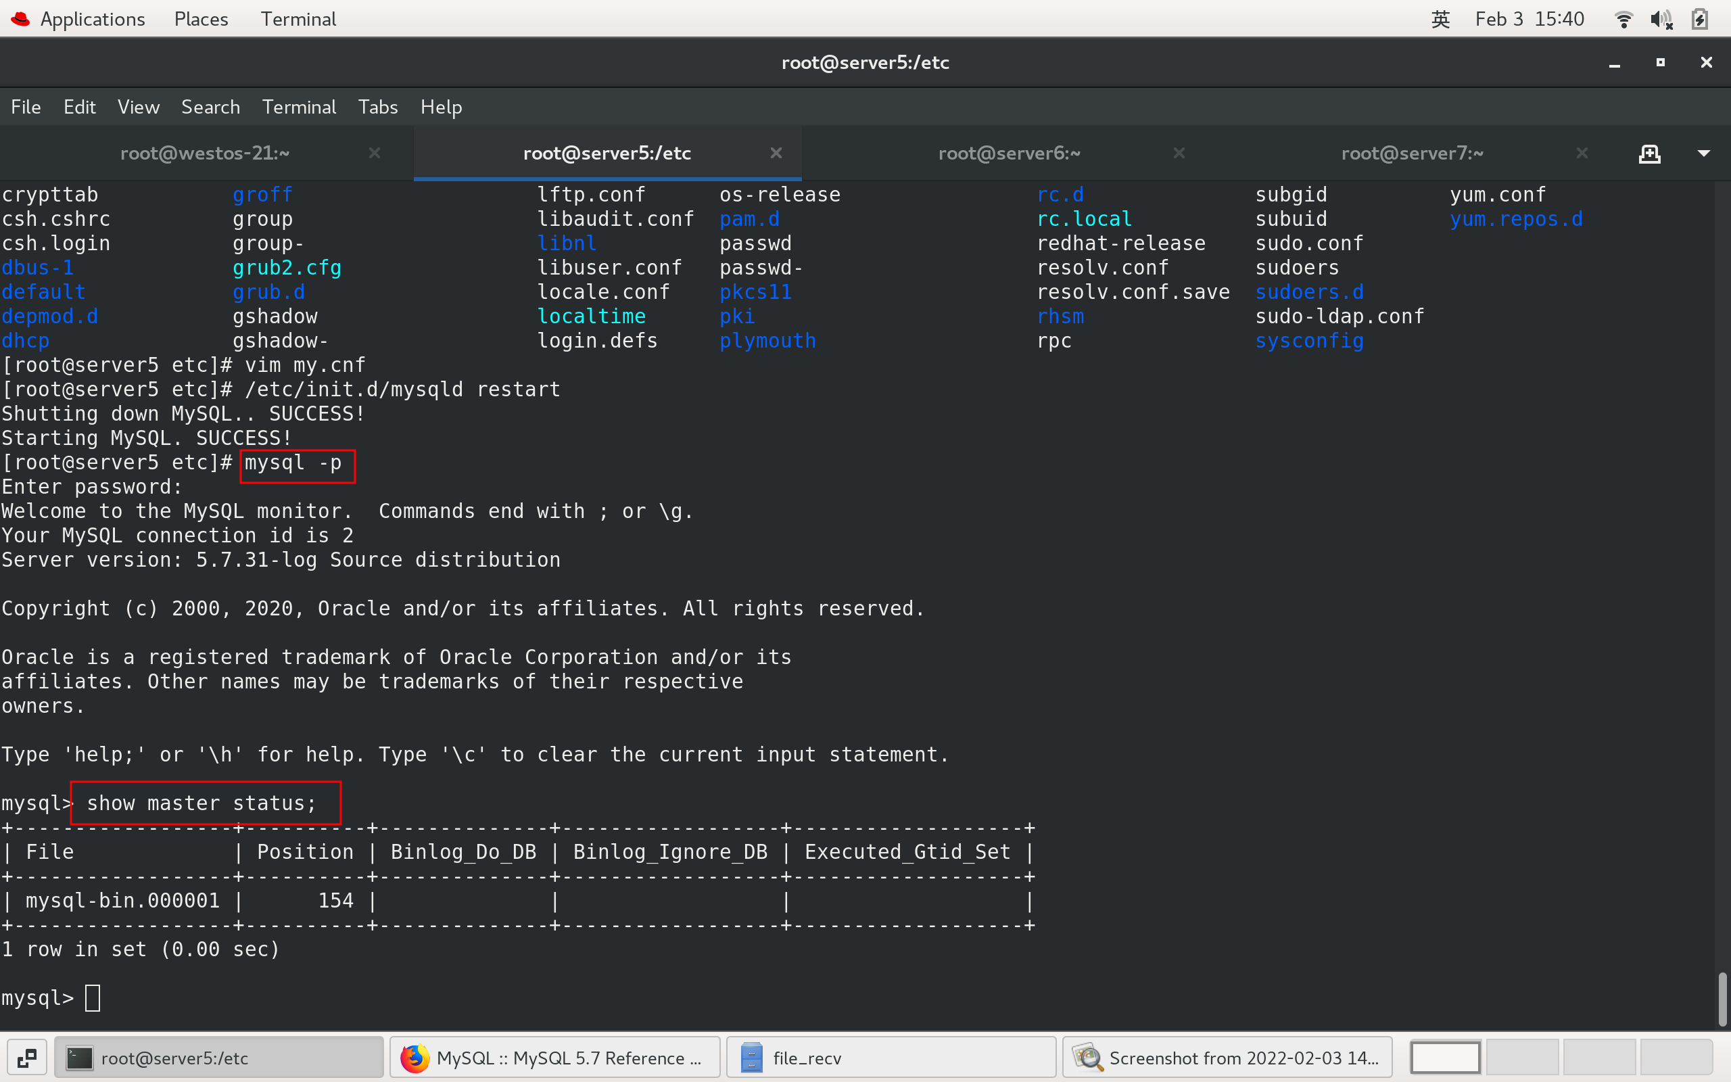Open the Tabs menu
Screen dimensions: 1731x1082
tap(378, 107)
